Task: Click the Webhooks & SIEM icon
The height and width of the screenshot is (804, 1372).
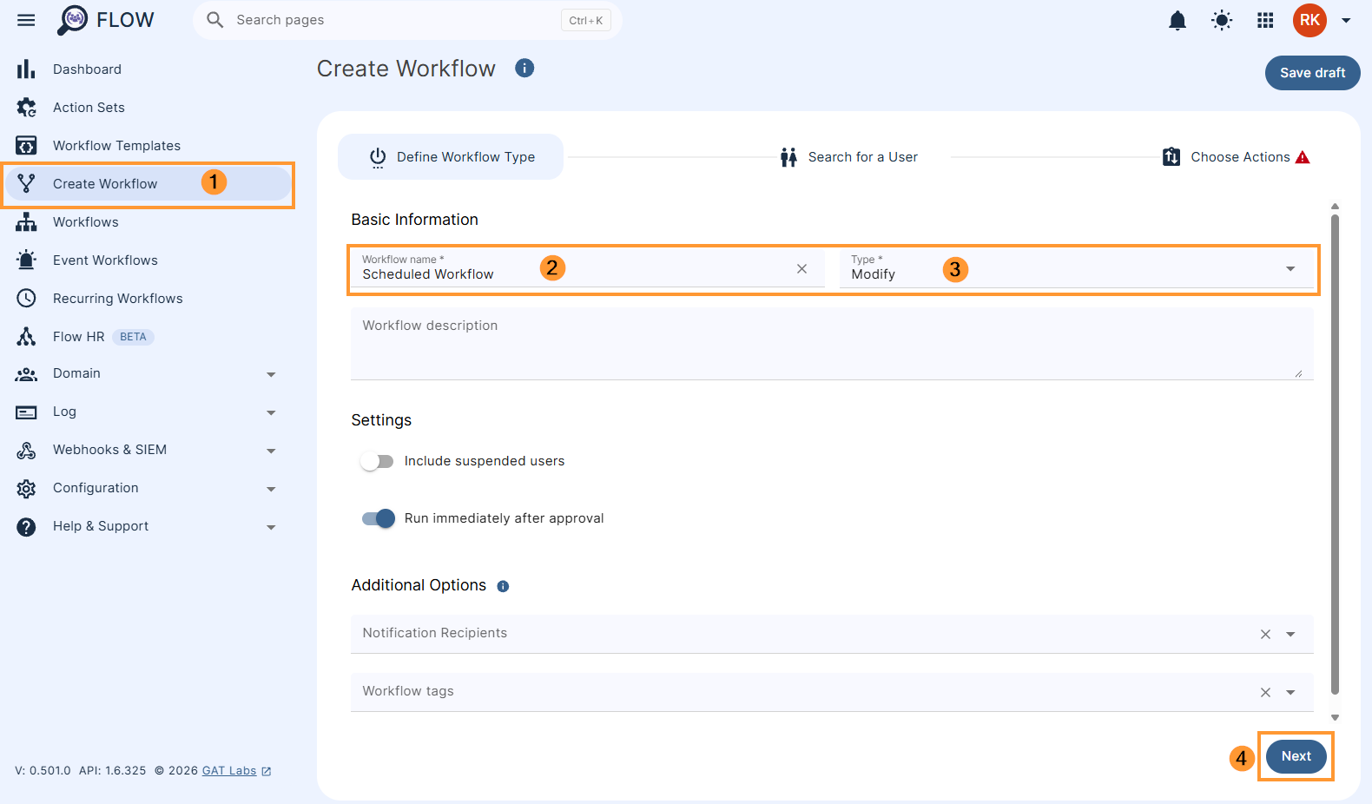Action: tap(26, 451)
